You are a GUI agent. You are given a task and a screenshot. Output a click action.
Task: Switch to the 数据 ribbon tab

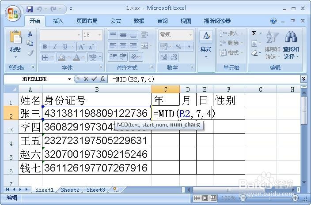(x=139, y=21)
